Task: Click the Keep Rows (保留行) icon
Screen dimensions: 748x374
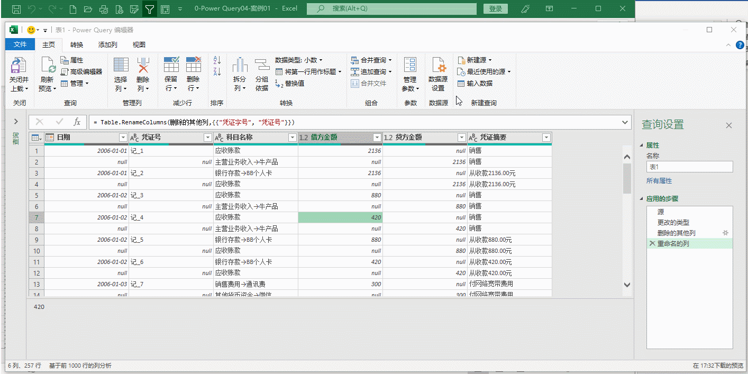Action: (171, 65)
